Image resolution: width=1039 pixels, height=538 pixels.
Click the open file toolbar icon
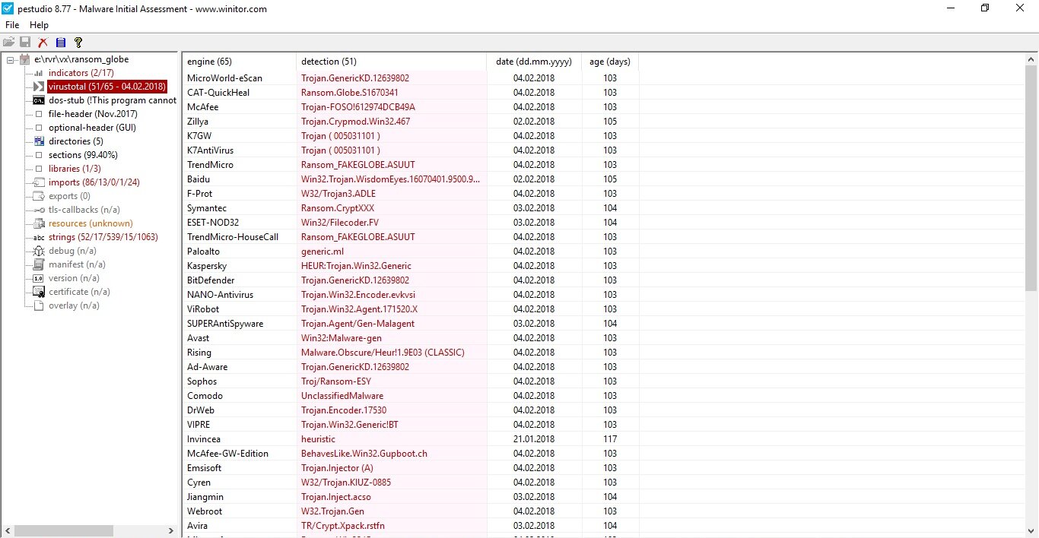[x=9, y=43]
